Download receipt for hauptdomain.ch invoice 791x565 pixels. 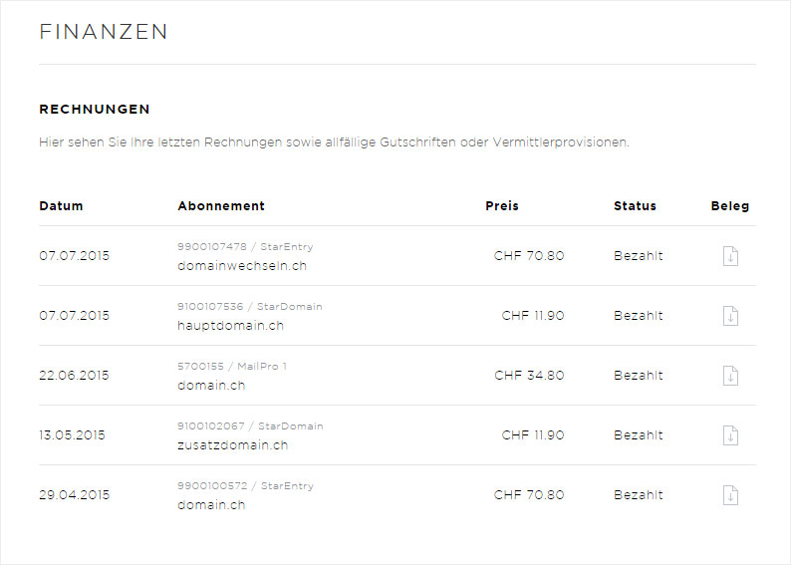730,316
